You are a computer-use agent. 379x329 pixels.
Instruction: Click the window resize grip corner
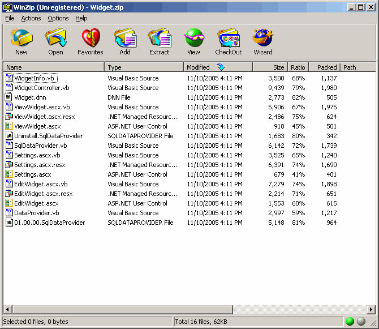click(373, 322)
